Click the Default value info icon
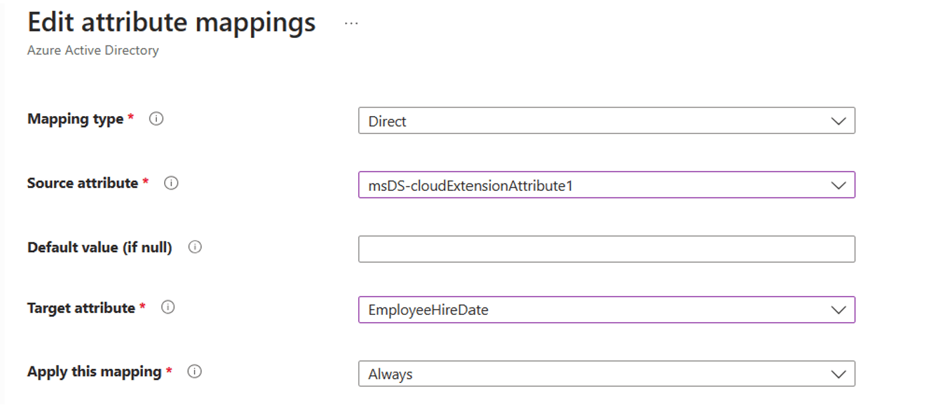Screen dimensions: 937x407 195,248
